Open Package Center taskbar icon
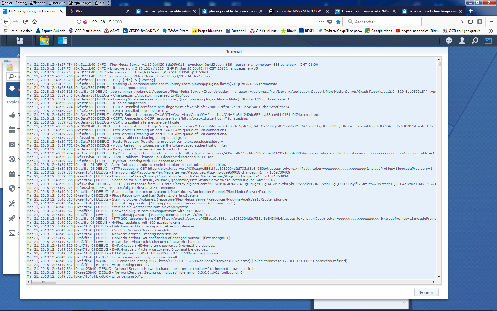The height and width of the screenshot is (311, 497). pyautogui.click(x=44, y=41)
